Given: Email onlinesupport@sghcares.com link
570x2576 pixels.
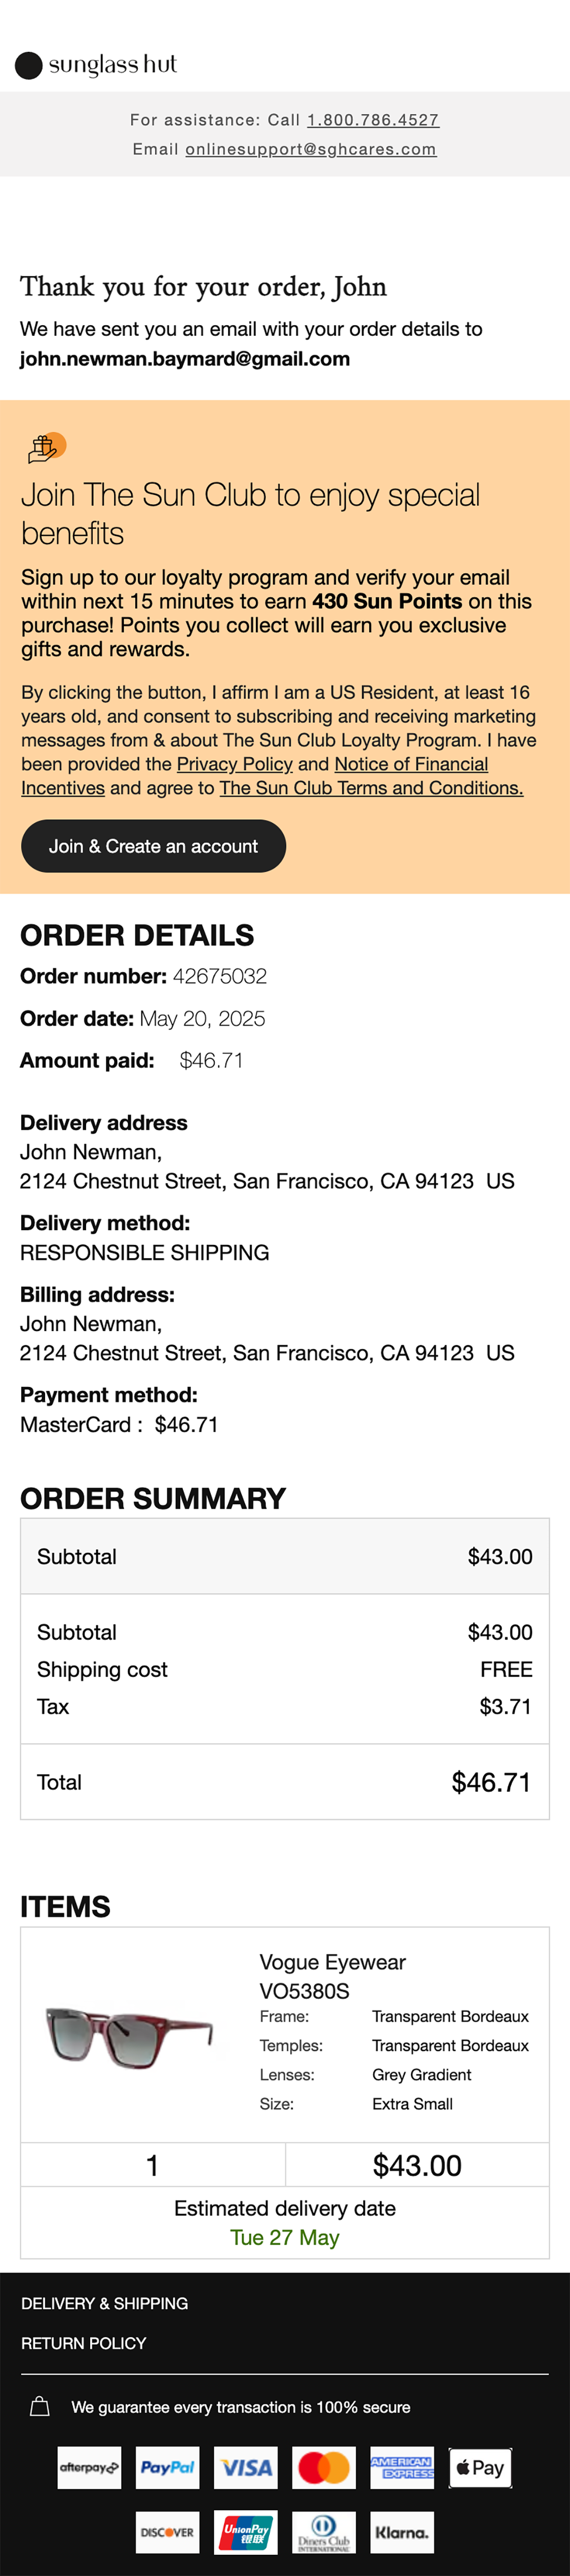Looking at the screenshot, I should click(x=311, y=149).
